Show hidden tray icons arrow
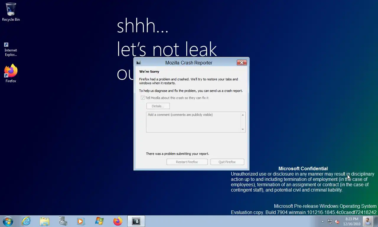The height and width of the screenshot is (227, 378). pyautogui.click(x=322, y=221)
